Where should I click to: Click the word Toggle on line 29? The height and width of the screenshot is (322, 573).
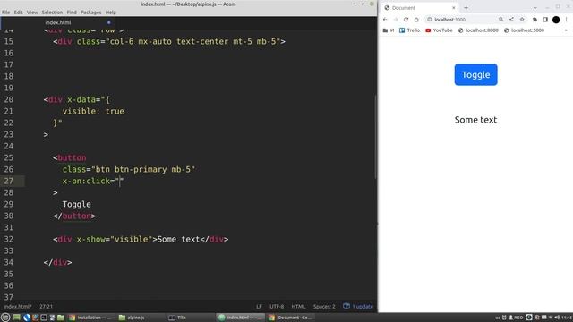(77, 204)
